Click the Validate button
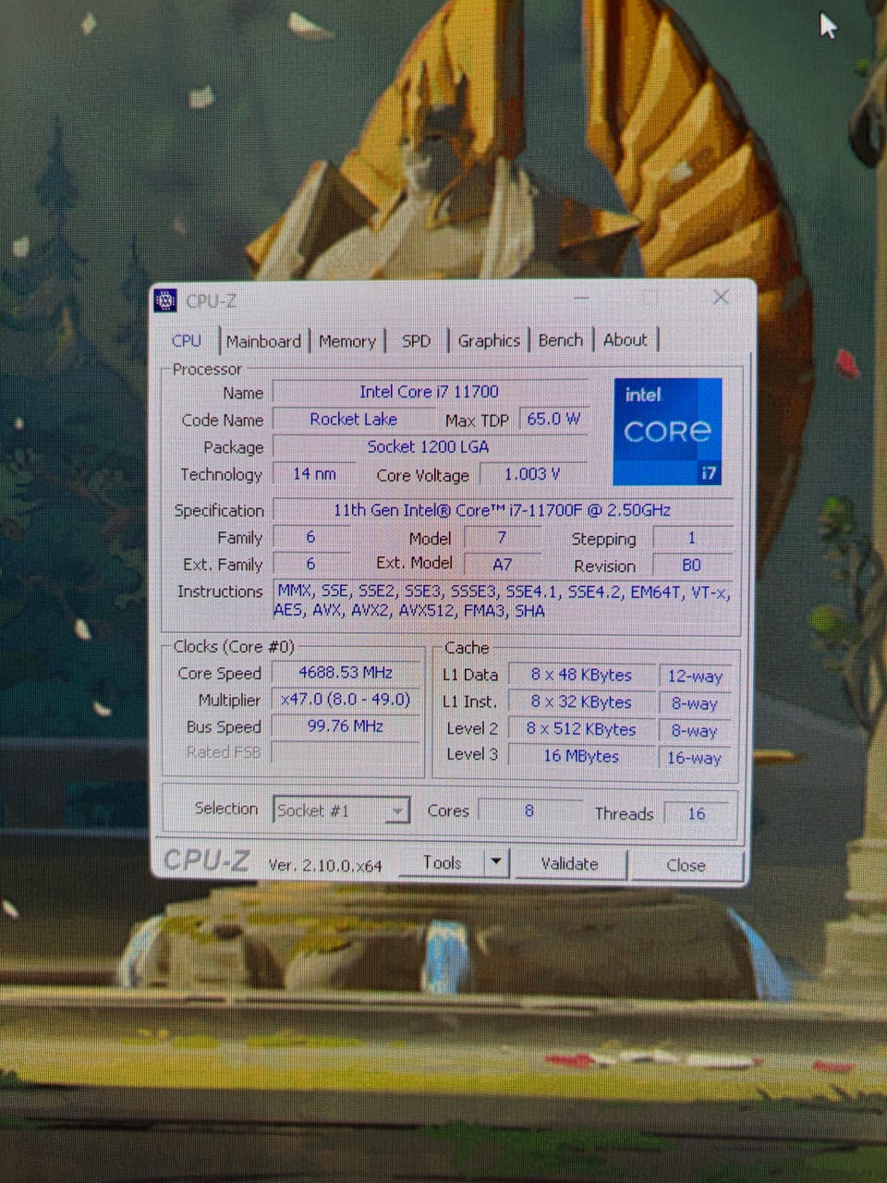This screenshot has width=887, height=1183. [x=569, y=864]
